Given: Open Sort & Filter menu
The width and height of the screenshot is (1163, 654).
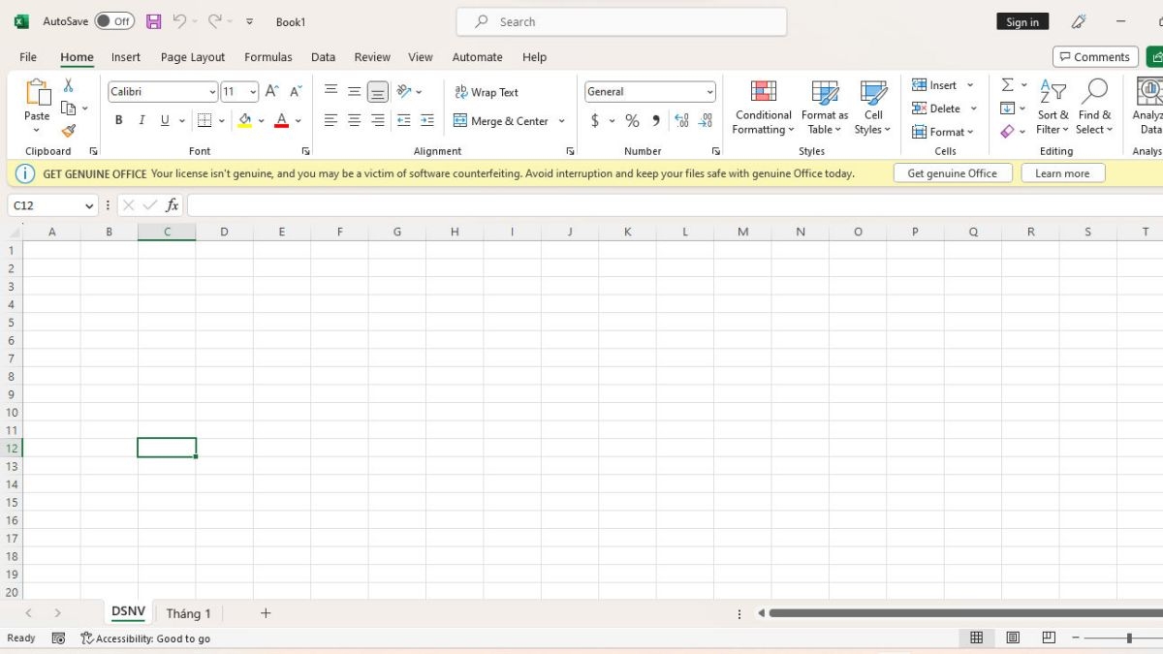Looking at the screenshot, I should point(1053,108).
